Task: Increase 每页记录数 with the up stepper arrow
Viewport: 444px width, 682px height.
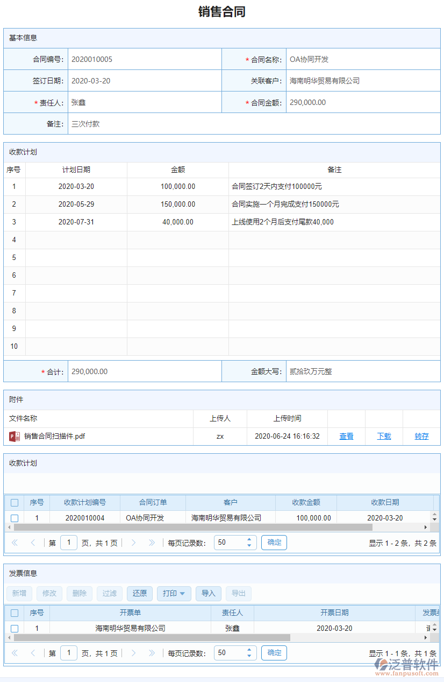Action: click(x=249, y=649)
